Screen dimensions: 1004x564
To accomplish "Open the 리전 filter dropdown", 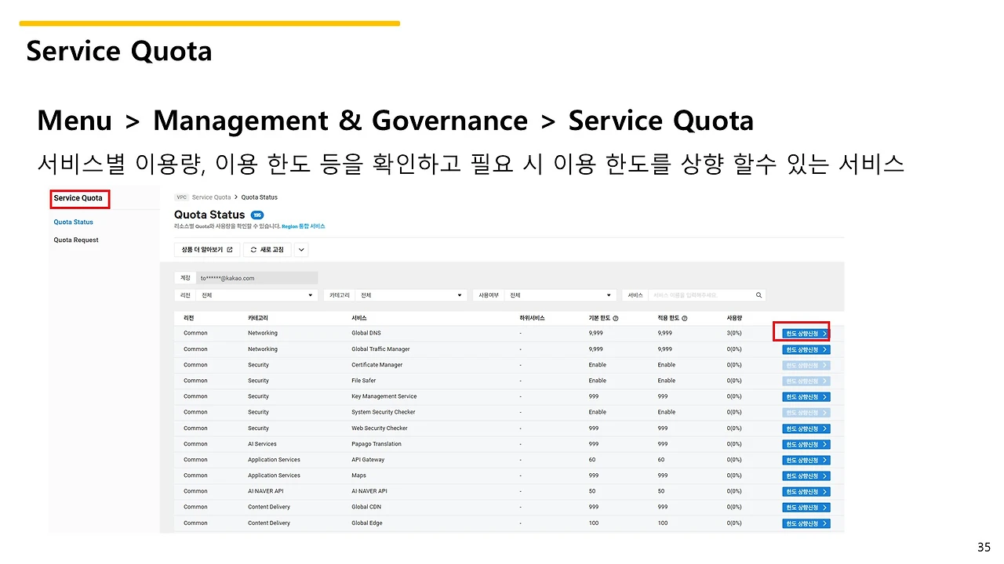I will (x=256, y=295).
